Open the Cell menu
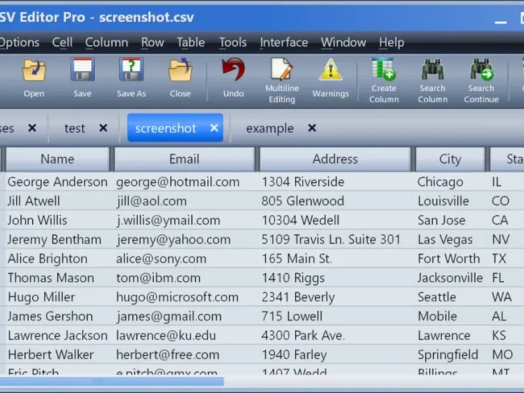The height and width of the screenshot is (393, 524). click(62, 43)
